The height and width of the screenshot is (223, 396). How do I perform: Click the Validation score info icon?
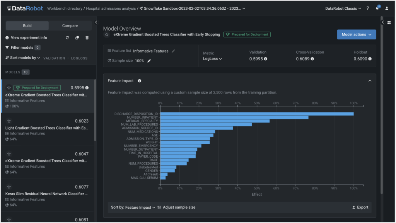265,59
